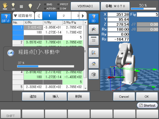Select route tab 2
This screenshot has width=159, height=119.
tap(64, 16)
